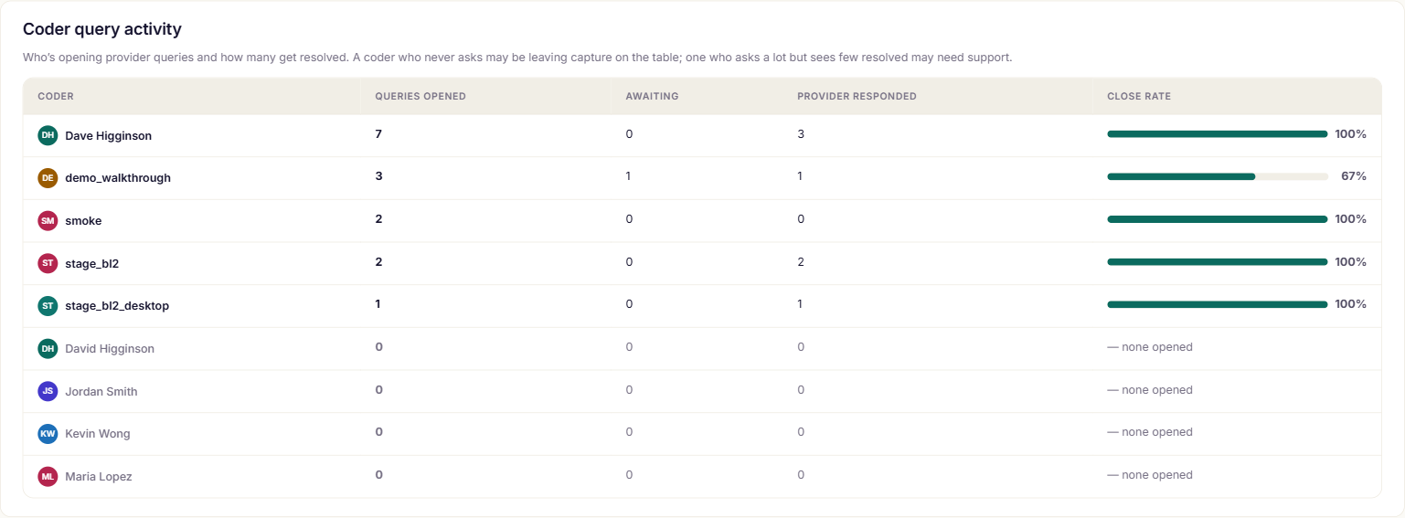
Task: Click 'none opened' in Jordan Smith's row
Action: coord(1150,390)
